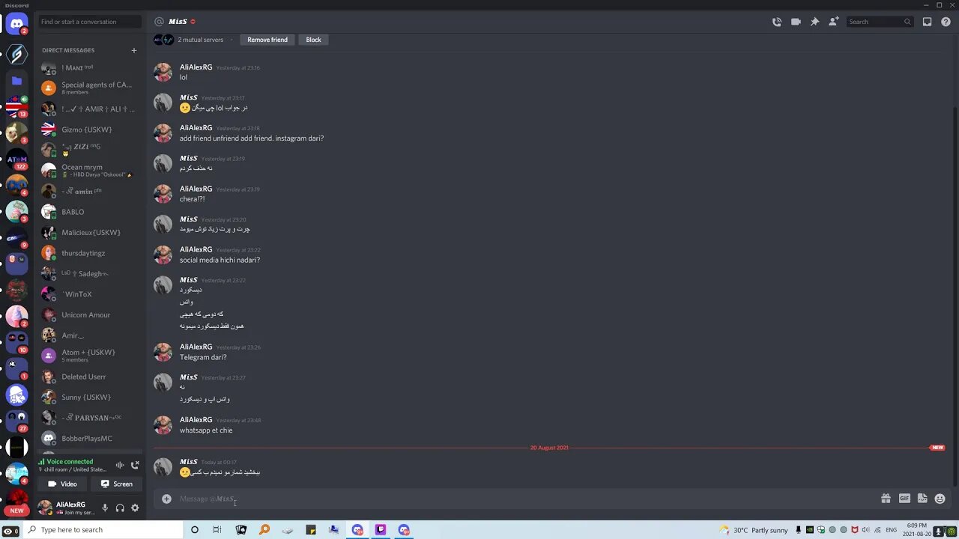Open DM with thursdaytingz

(x=90, y=253)
